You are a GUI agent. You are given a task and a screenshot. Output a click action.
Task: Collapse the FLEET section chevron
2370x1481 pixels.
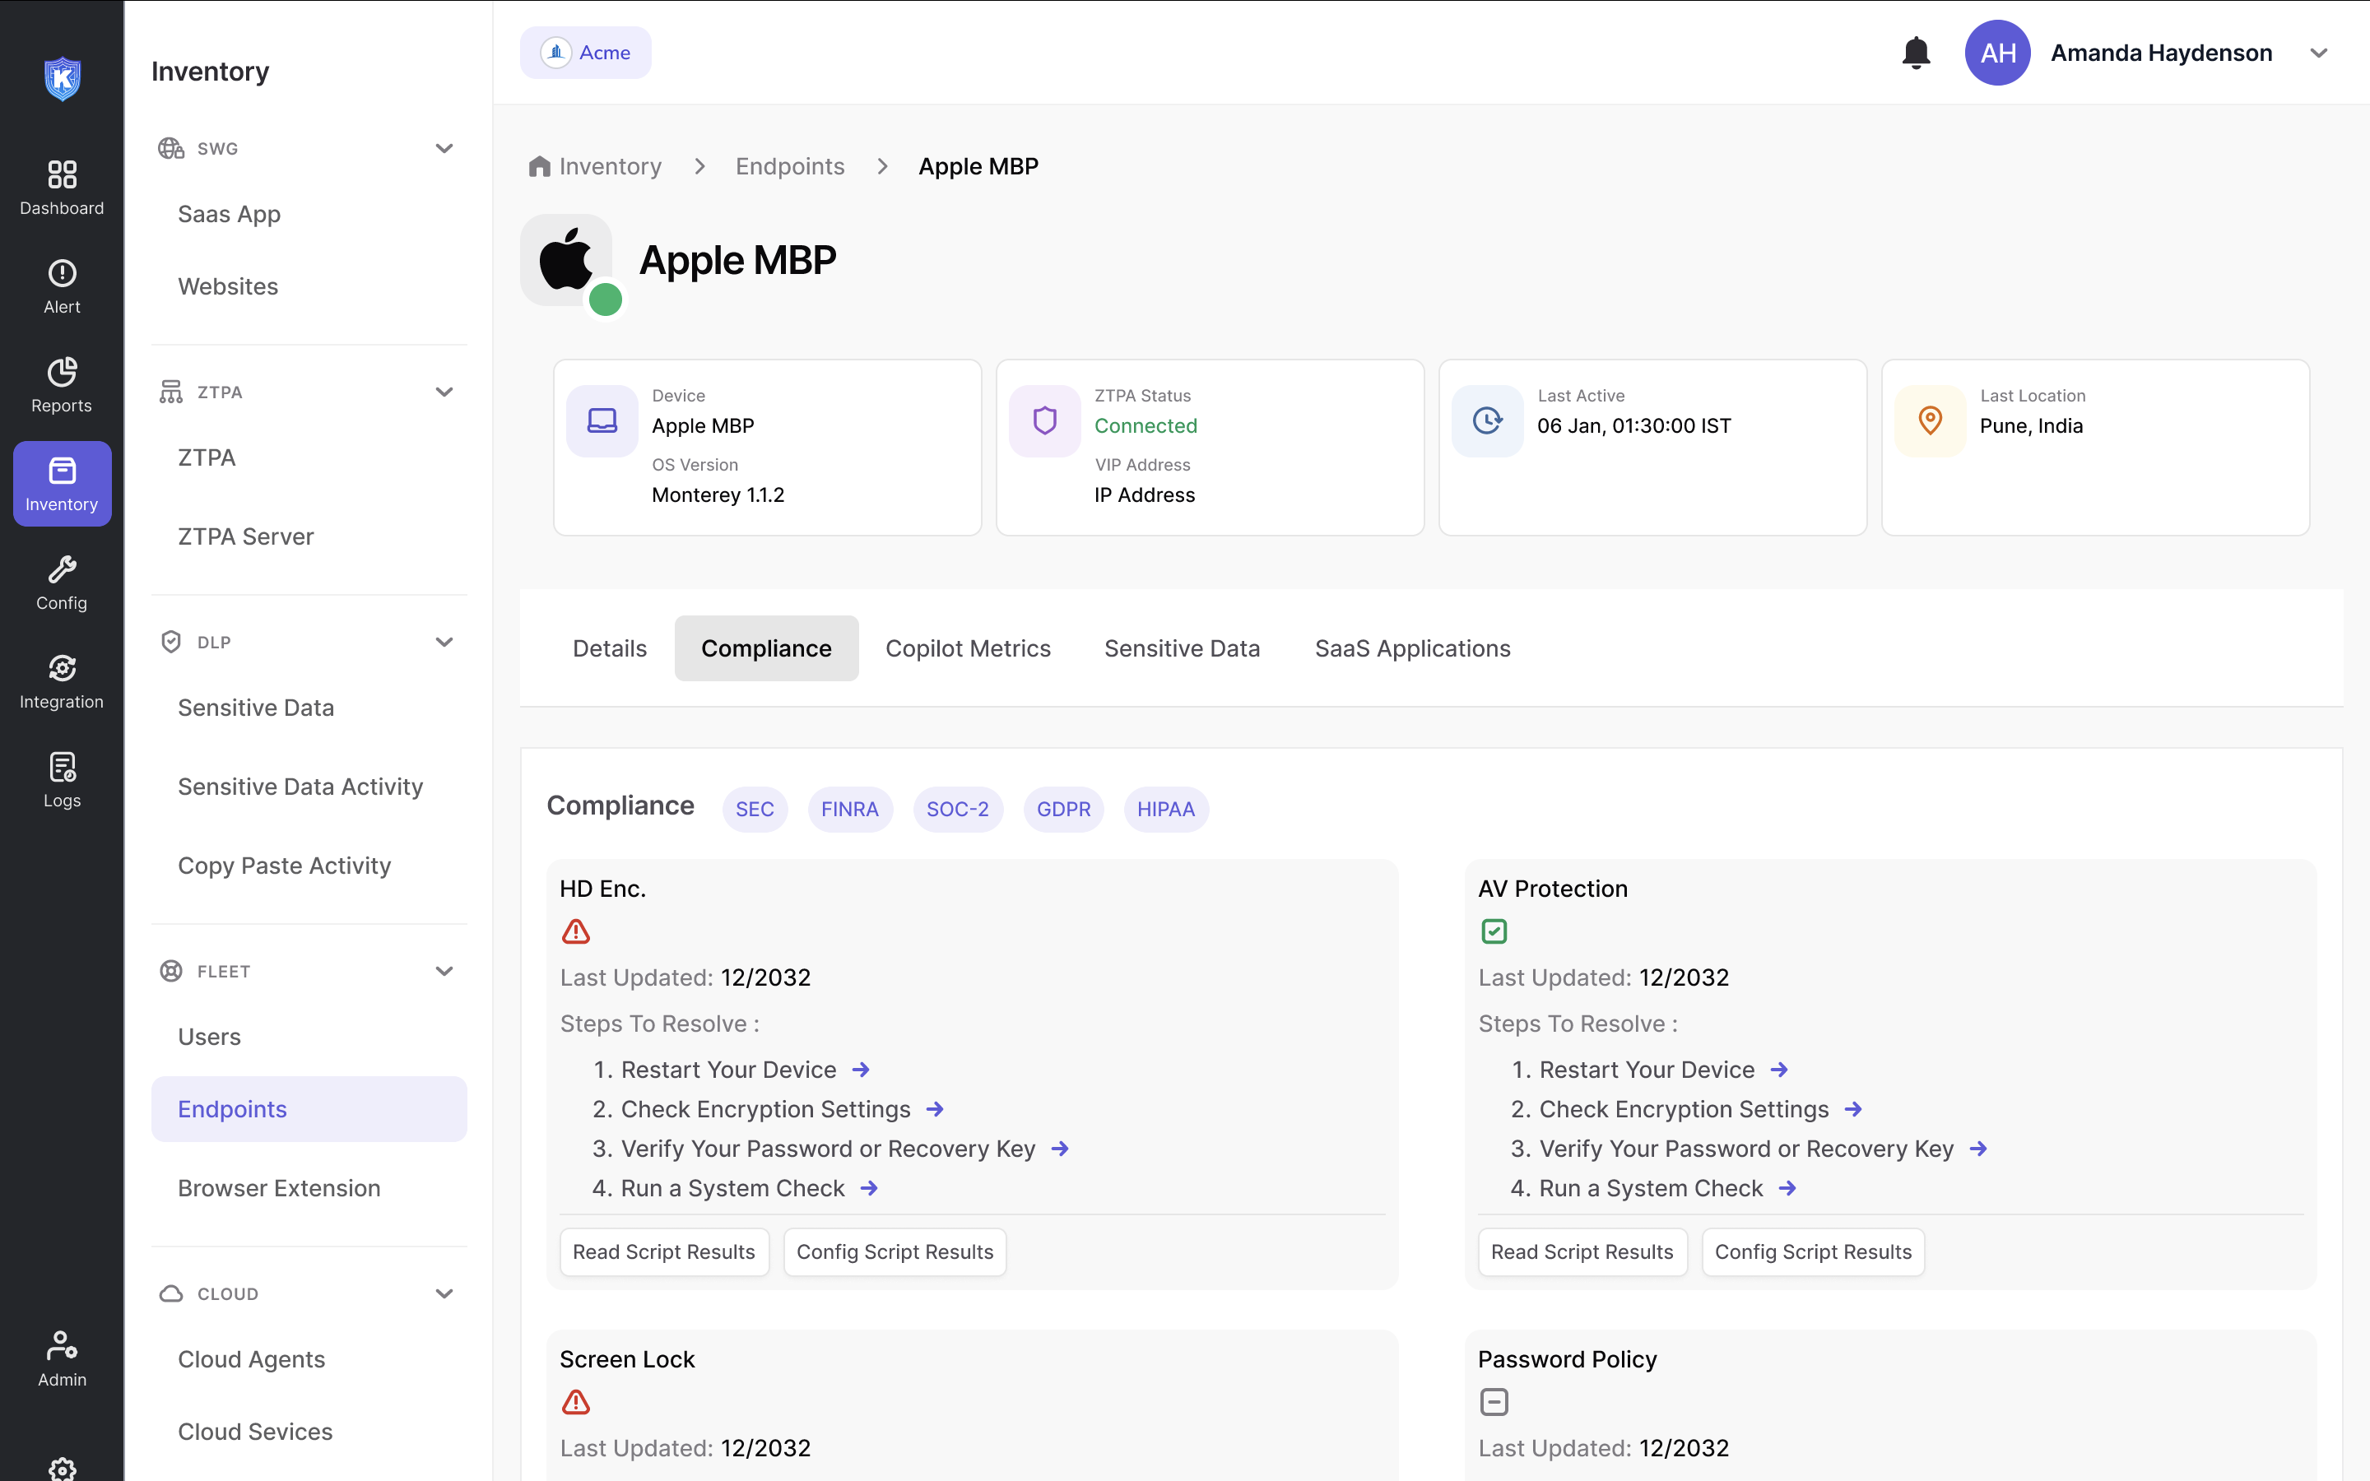pyautogui.click(x=444, y=971)
